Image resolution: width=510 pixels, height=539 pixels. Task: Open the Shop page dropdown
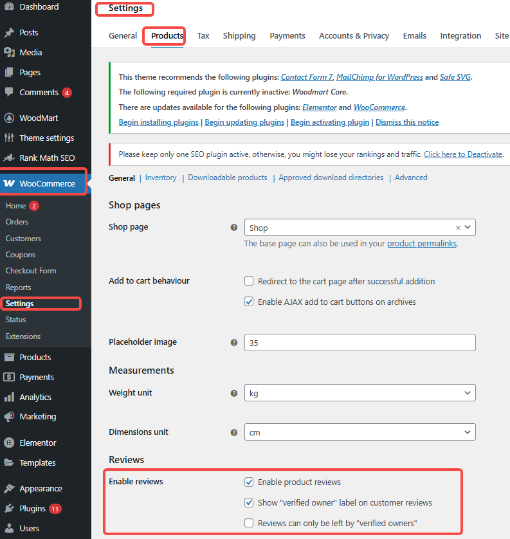(360, 228)
